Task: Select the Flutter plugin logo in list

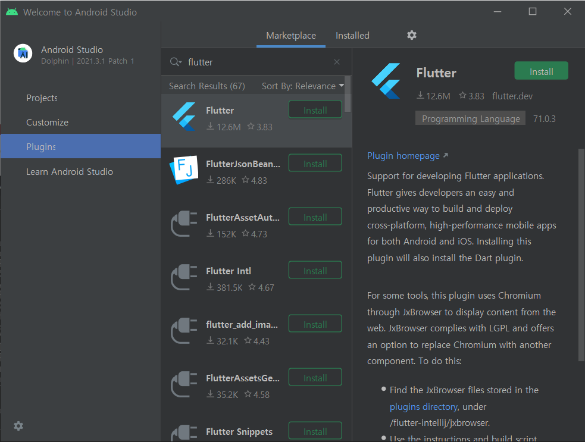Action: pyautogui.click(x=184, y=117)
